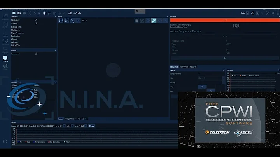This screenshot has width=280, height=157.
Task: Select the Image tab below the viewer
Action: (x=61, y=119)
